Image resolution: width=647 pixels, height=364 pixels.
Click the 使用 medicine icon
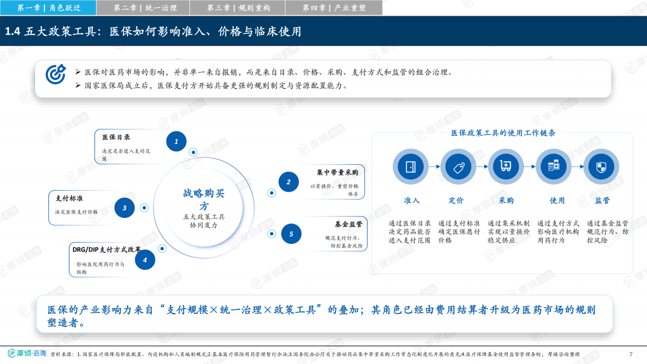(x=554, y=167)
